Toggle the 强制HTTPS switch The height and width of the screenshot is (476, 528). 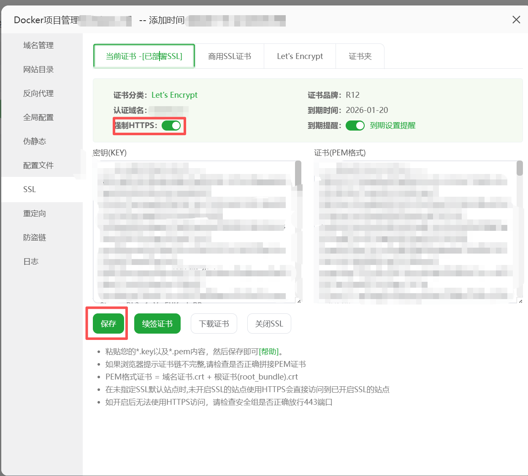point(171,126)
